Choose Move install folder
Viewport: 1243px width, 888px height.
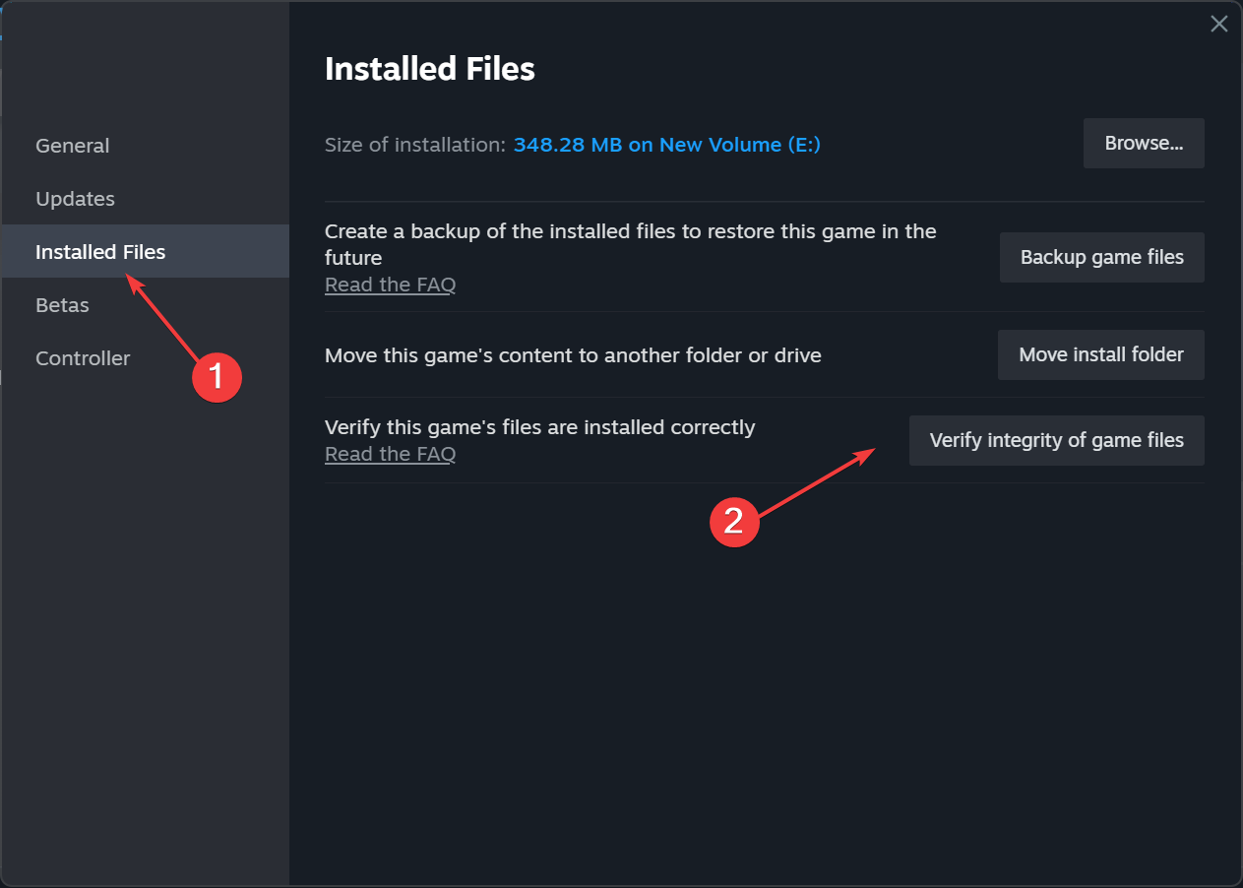pos(1101,354)
